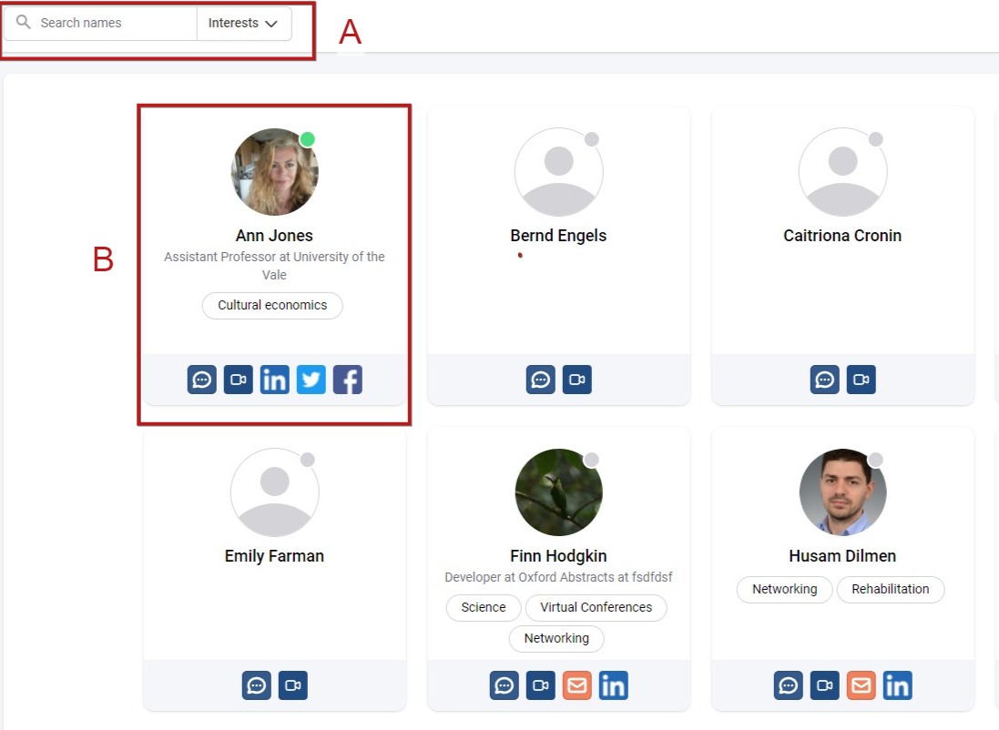The width and height of the screenshot is (999, 730).
Task: Open Husam Dilmen's LinkedIn profile
Action: click(x=897, y=685)
